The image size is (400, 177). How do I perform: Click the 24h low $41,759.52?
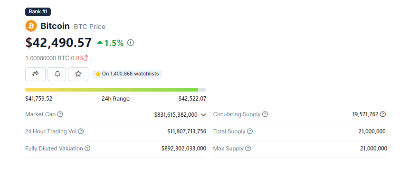(x=39, y=99)
